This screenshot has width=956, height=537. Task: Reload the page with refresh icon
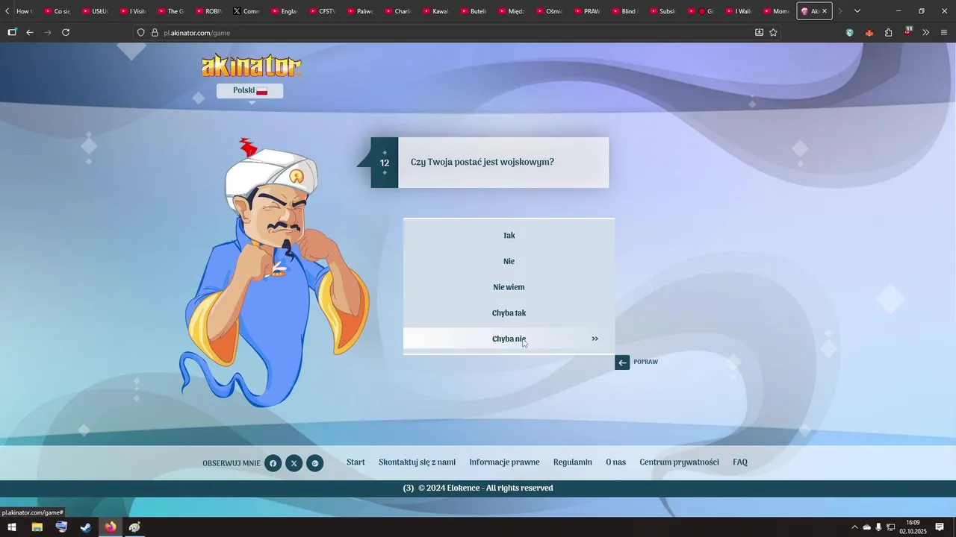(66, 33)
